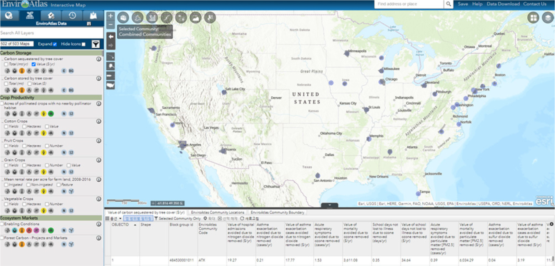This screenshot has width=555, height=266.
Task: Collapse the attribute table panel handle
Action: point(329,205)
